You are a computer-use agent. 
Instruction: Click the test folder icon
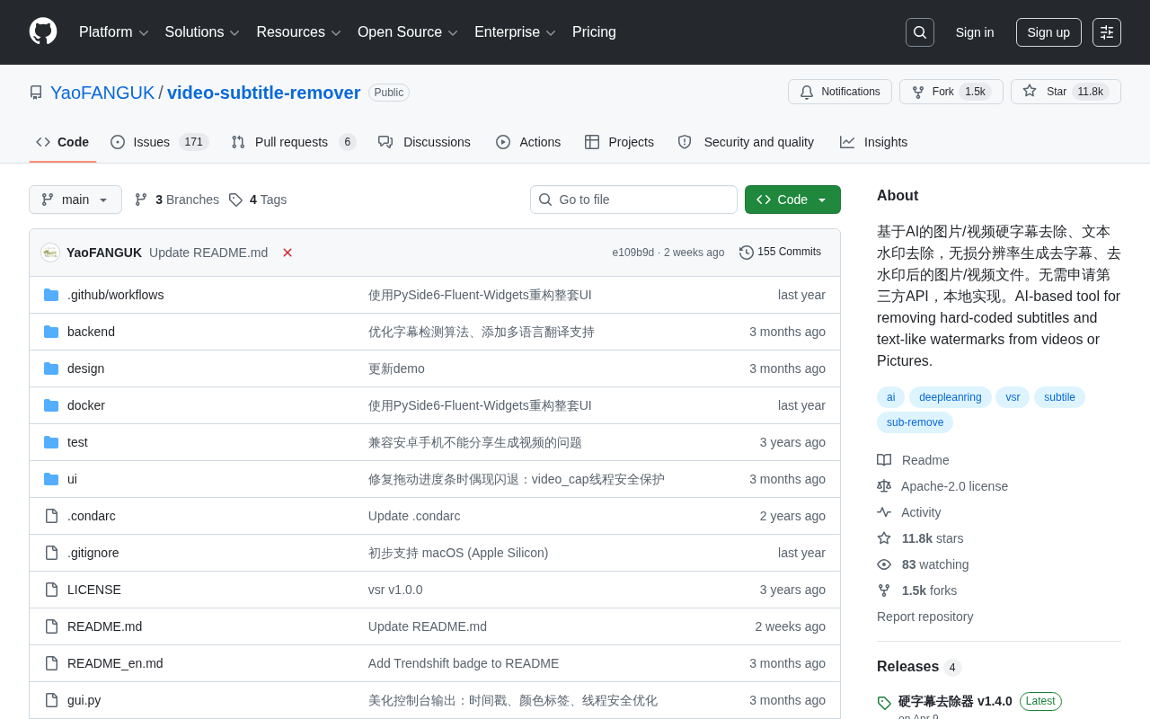[x=51, y=442]
